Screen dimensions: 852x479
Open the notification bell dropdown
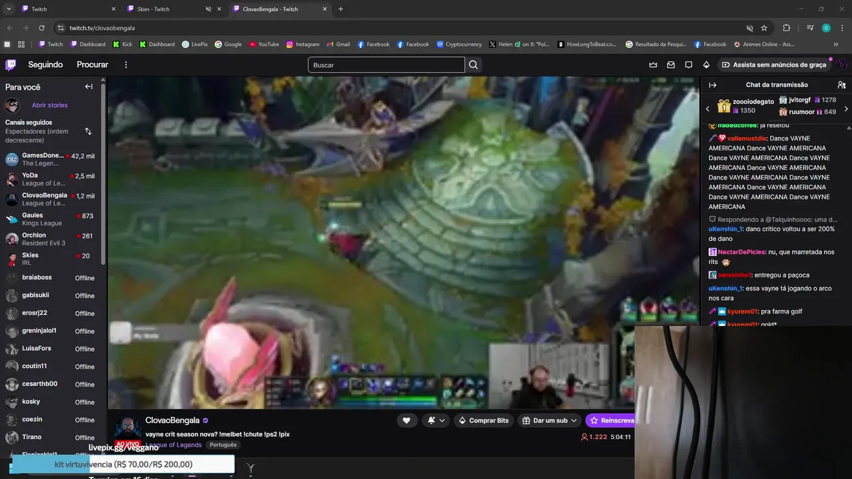435,420
